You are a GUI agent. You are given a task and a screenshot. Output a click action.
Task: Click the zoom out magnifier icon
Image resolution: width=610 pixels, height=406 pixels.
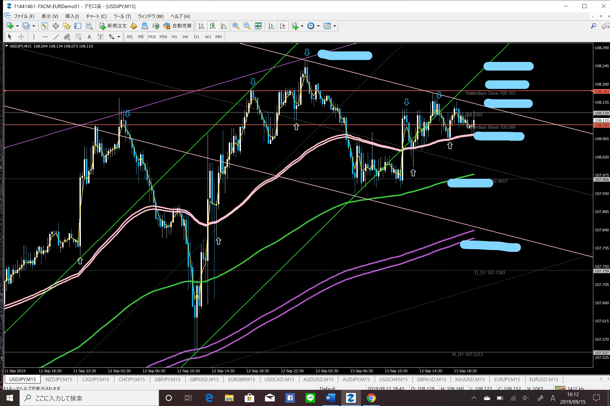(x=247, y=26)
